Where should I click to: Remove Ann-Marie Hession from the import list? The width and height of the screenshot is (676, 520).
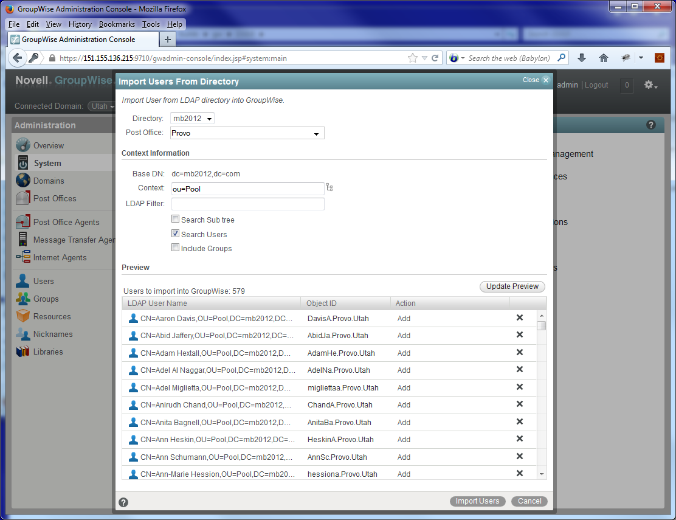[520, 473]
